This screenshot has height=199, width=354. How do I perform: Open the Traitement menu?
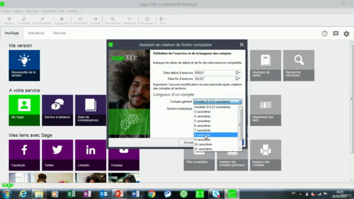tap(49, 11)
